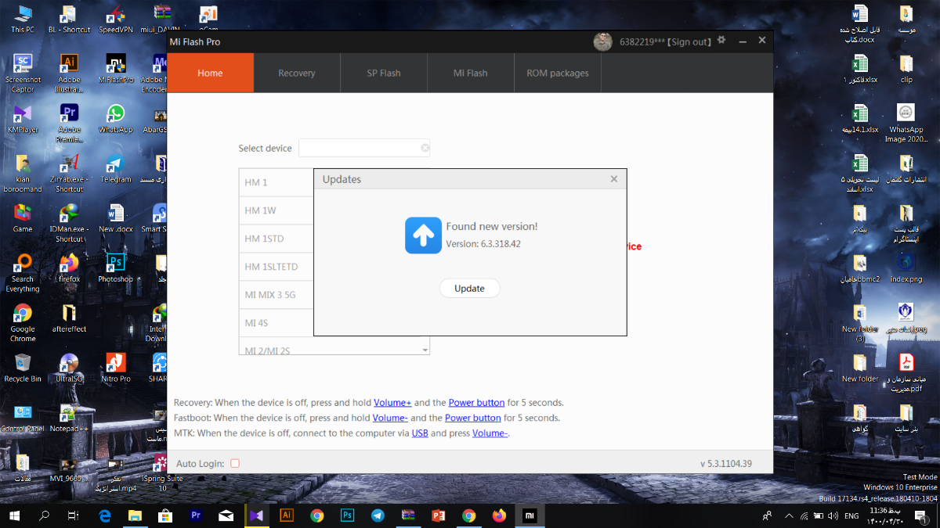Image resolution: width=940 pixels, height=528 pixels.
Task: Open Search Everything desktop icon
Action: [x=23, y=272]
